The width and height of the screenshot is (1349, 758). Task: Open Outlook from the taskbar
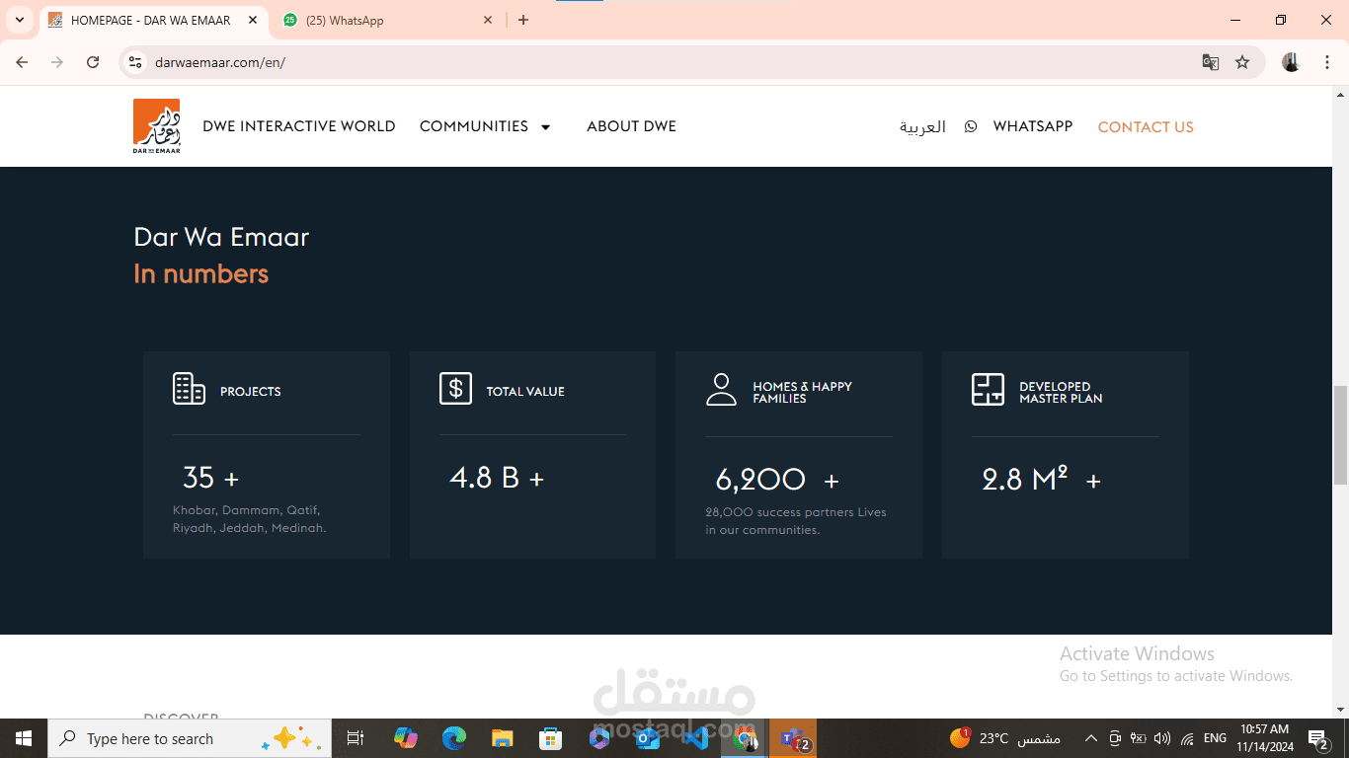647,738
